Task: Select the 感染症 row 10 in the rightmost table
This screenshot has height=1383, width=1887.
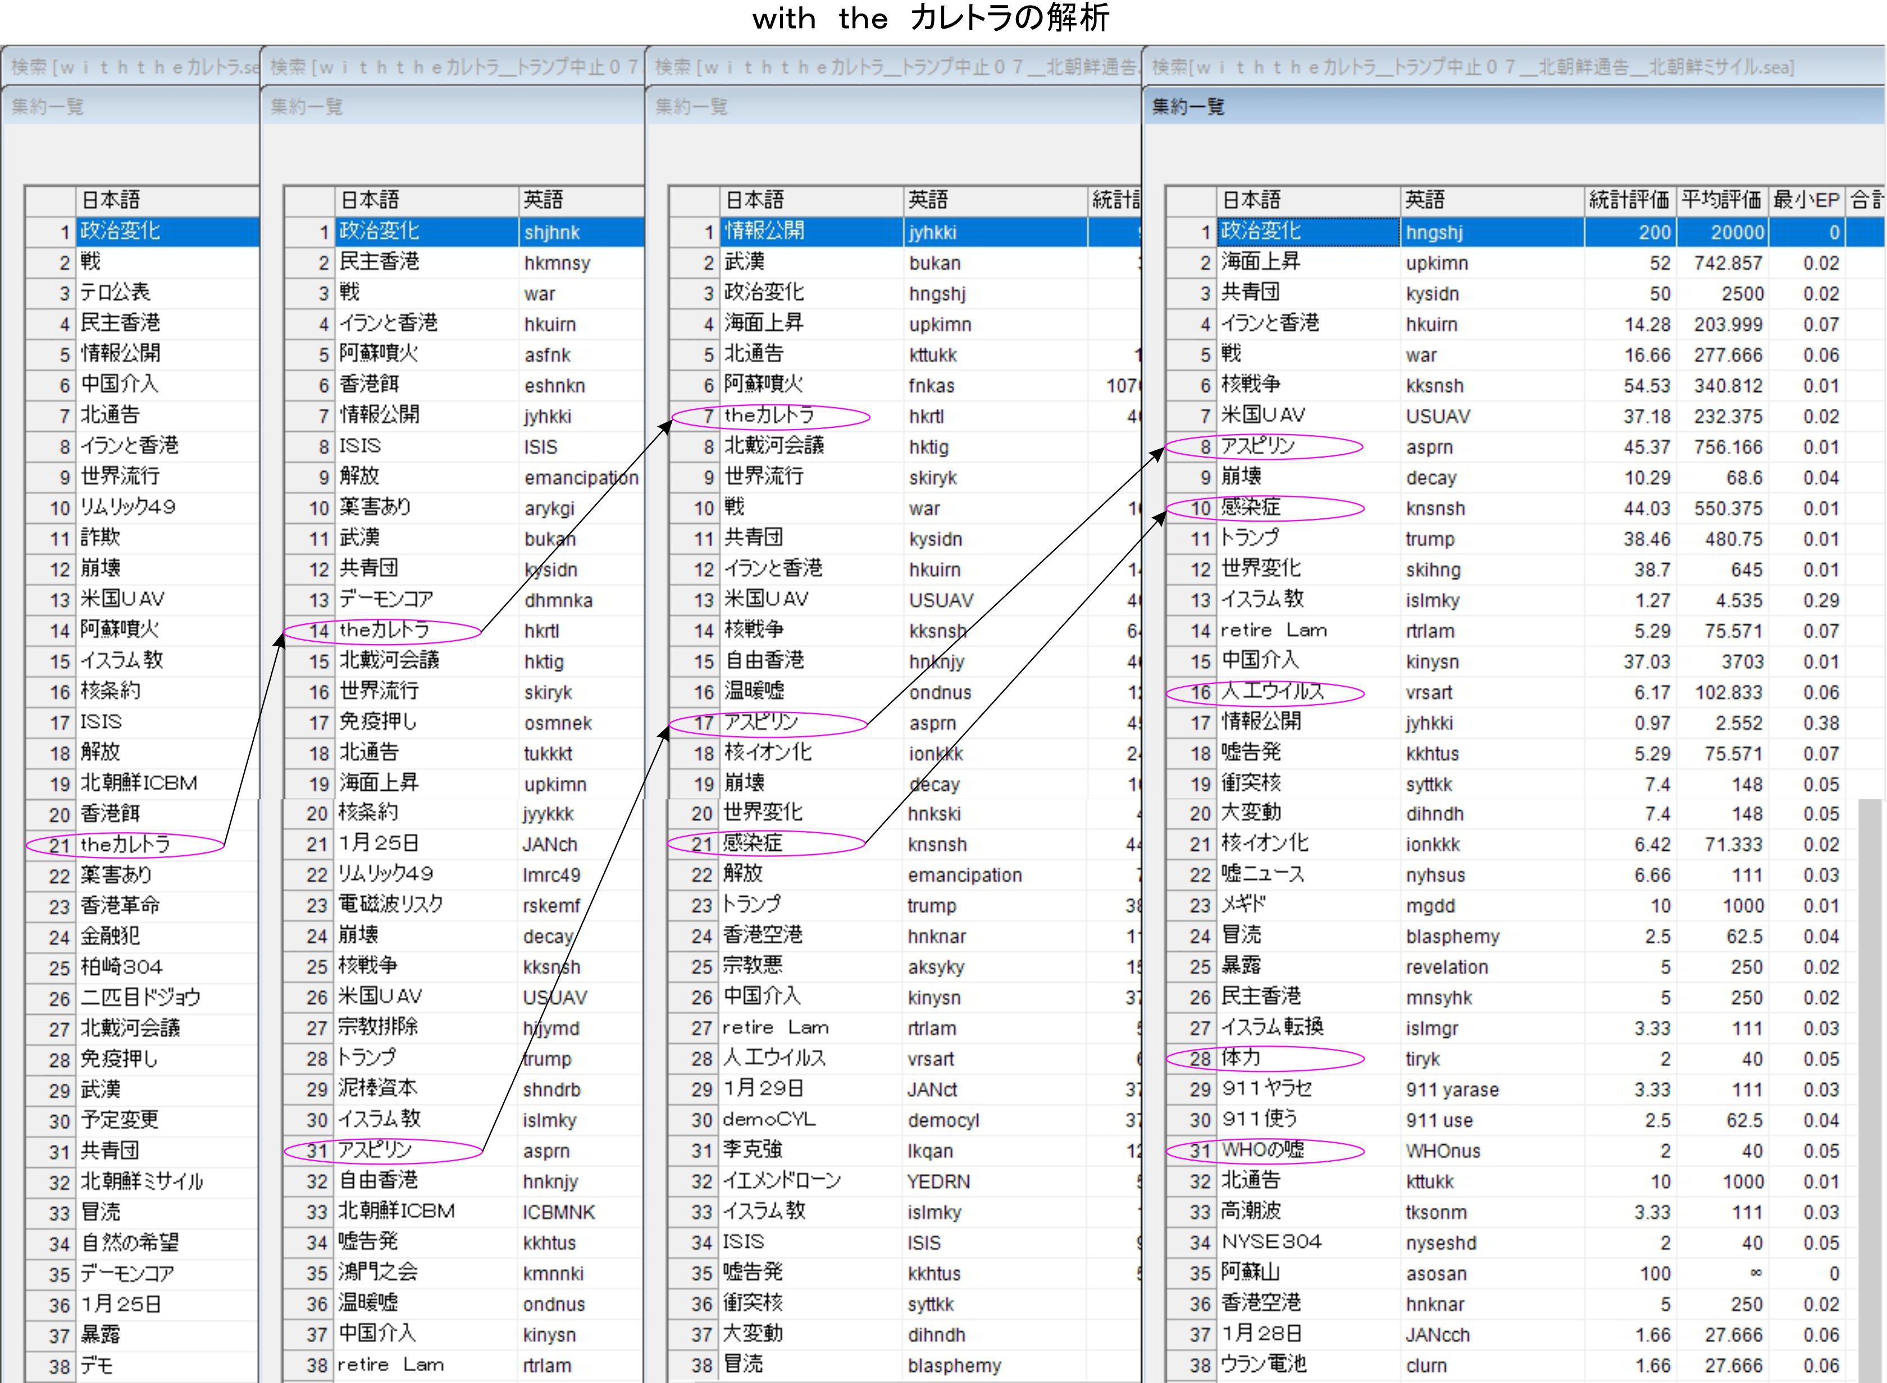Action: coord(1251,508)
